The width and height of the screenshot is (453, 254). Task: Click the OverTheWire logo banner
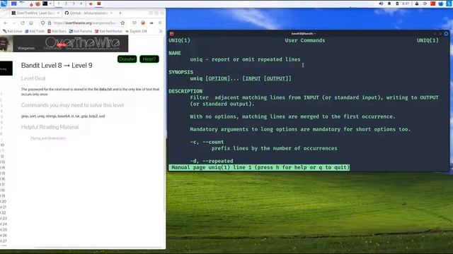[82, 43]
